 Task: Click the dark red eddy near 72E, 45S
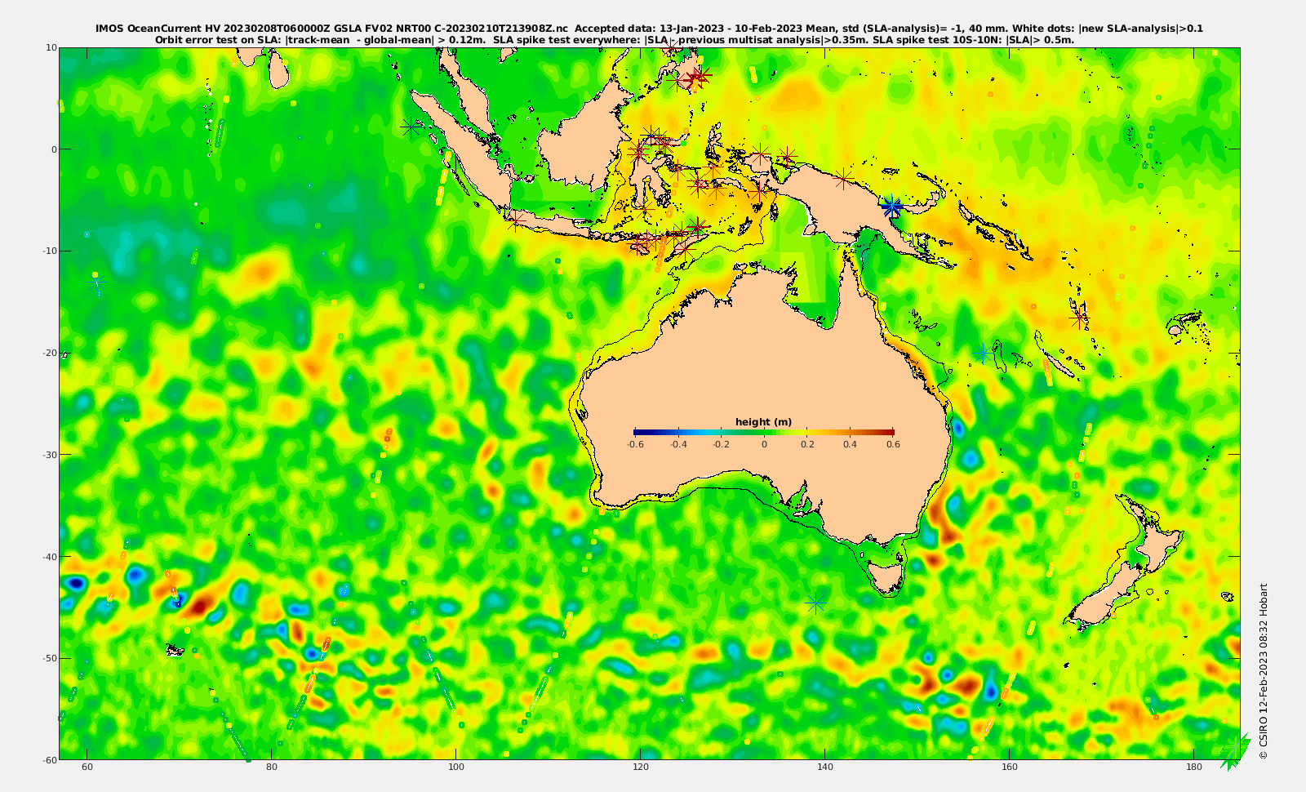click(199, 605)
